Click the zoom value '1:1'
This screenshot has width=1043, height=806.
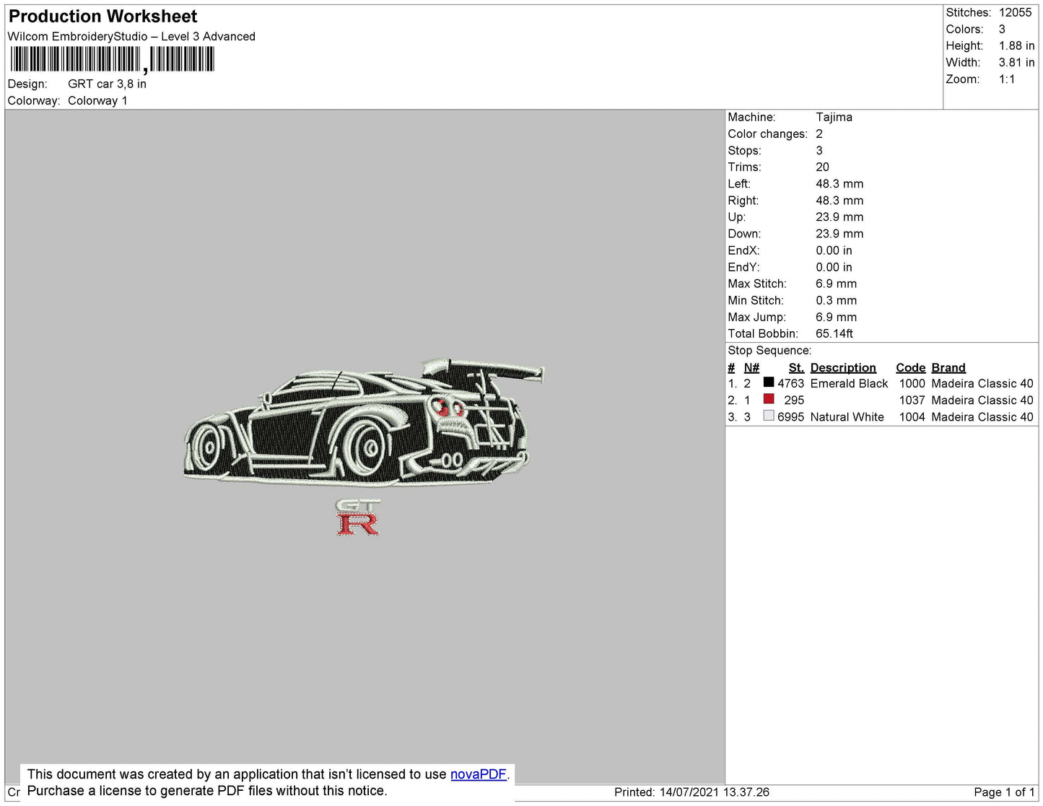[x=1007, y=79]
